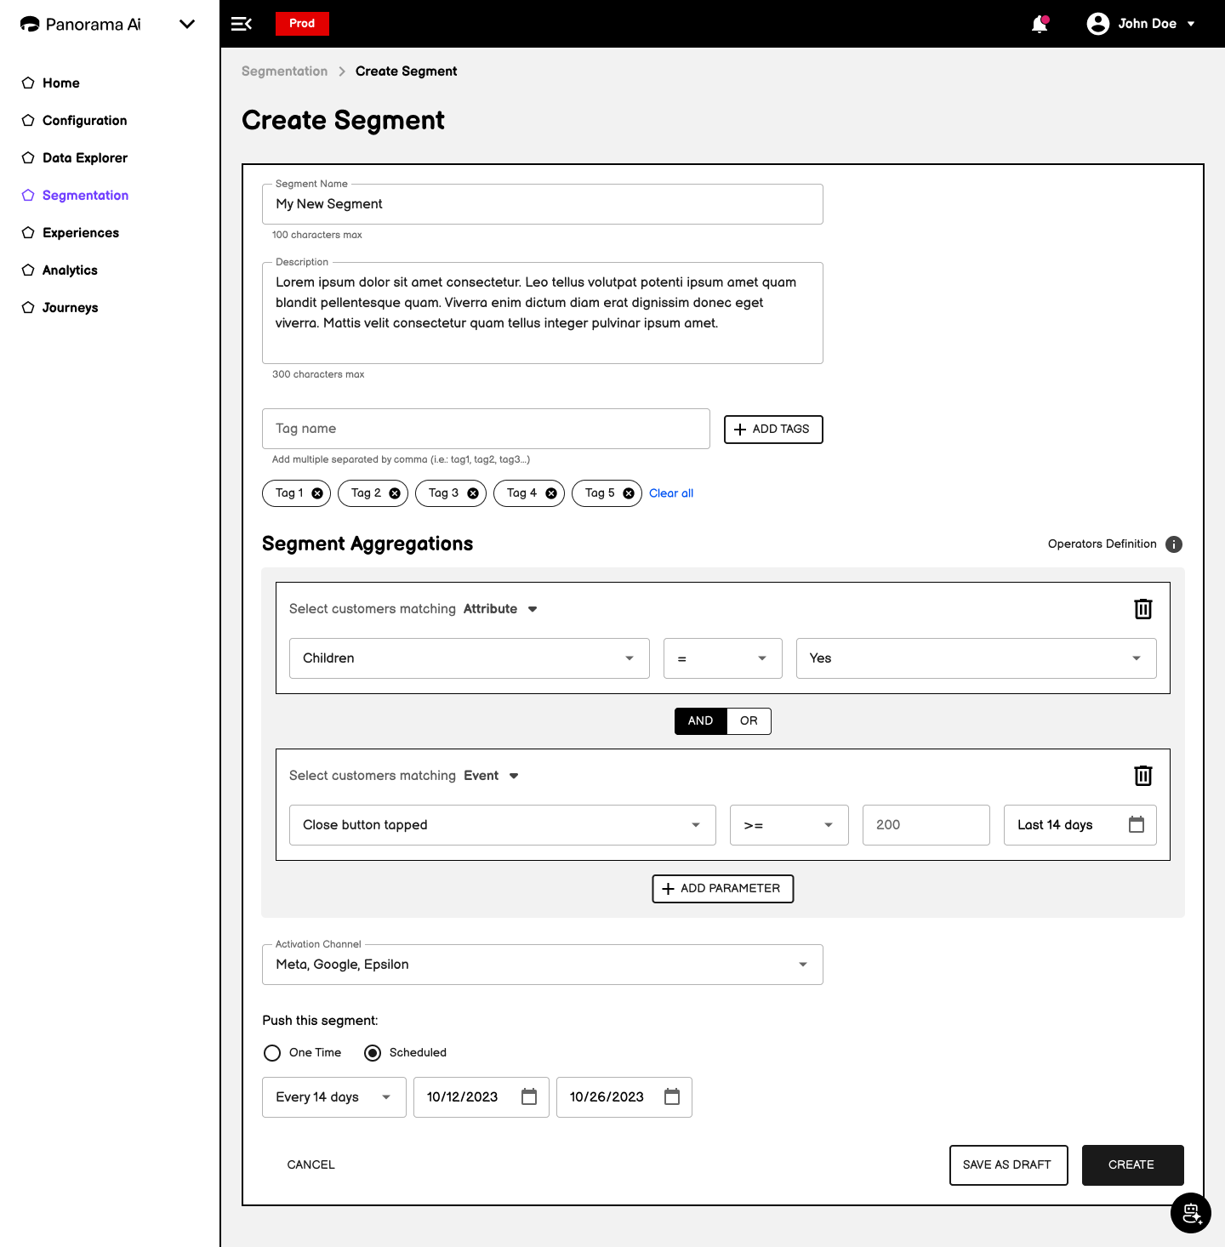Click the pentagon icon next to Home
The image size is (1225, 1247).
tap(28, 83)
